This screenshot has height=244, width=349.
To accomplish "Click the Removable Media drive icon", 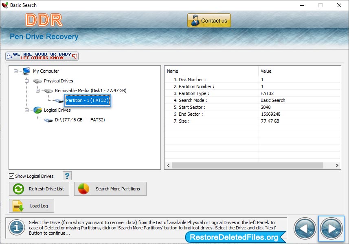I will [48, 91].
